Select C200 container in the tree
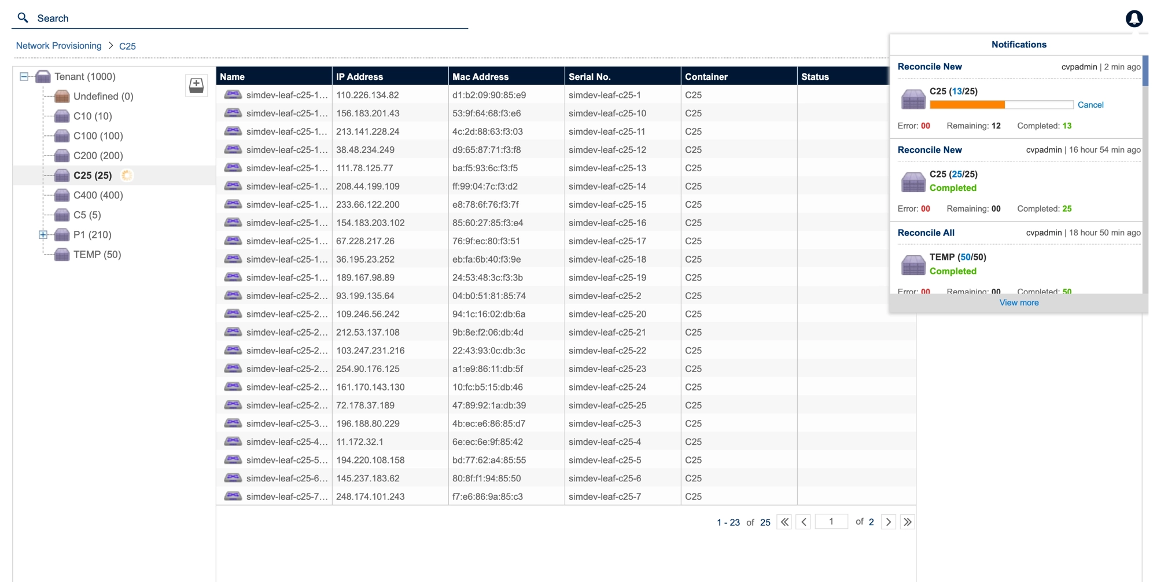 (98, 156)
